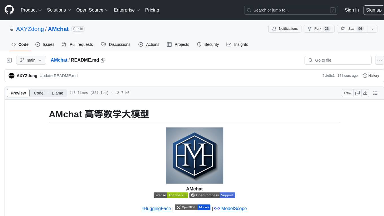Copy the README.md file path

[x=103, y=60]
